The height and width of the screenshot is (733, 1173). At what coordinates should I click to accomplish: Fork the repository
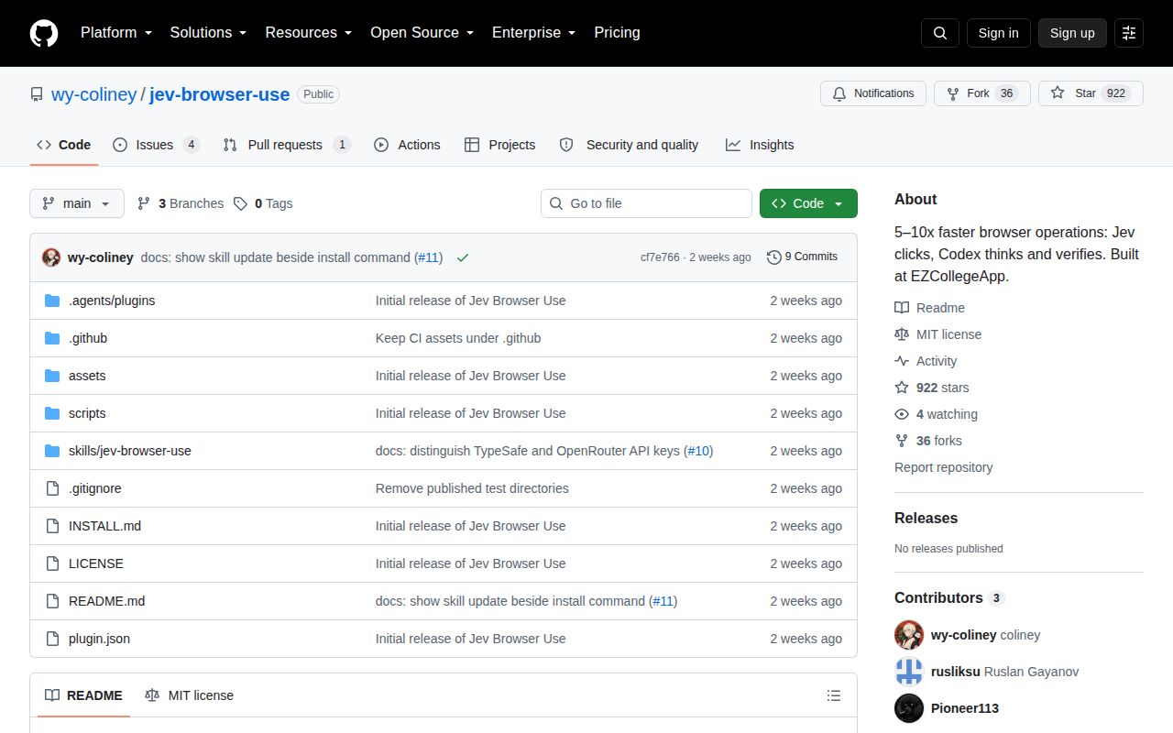(982, 93)
